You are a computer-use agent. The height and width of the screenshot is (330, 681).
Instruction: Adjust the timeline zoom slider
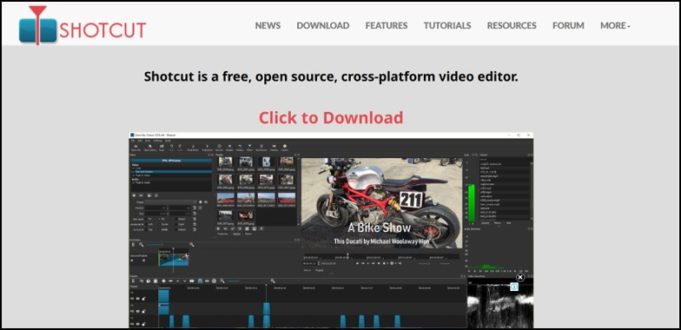pos(233,281)
